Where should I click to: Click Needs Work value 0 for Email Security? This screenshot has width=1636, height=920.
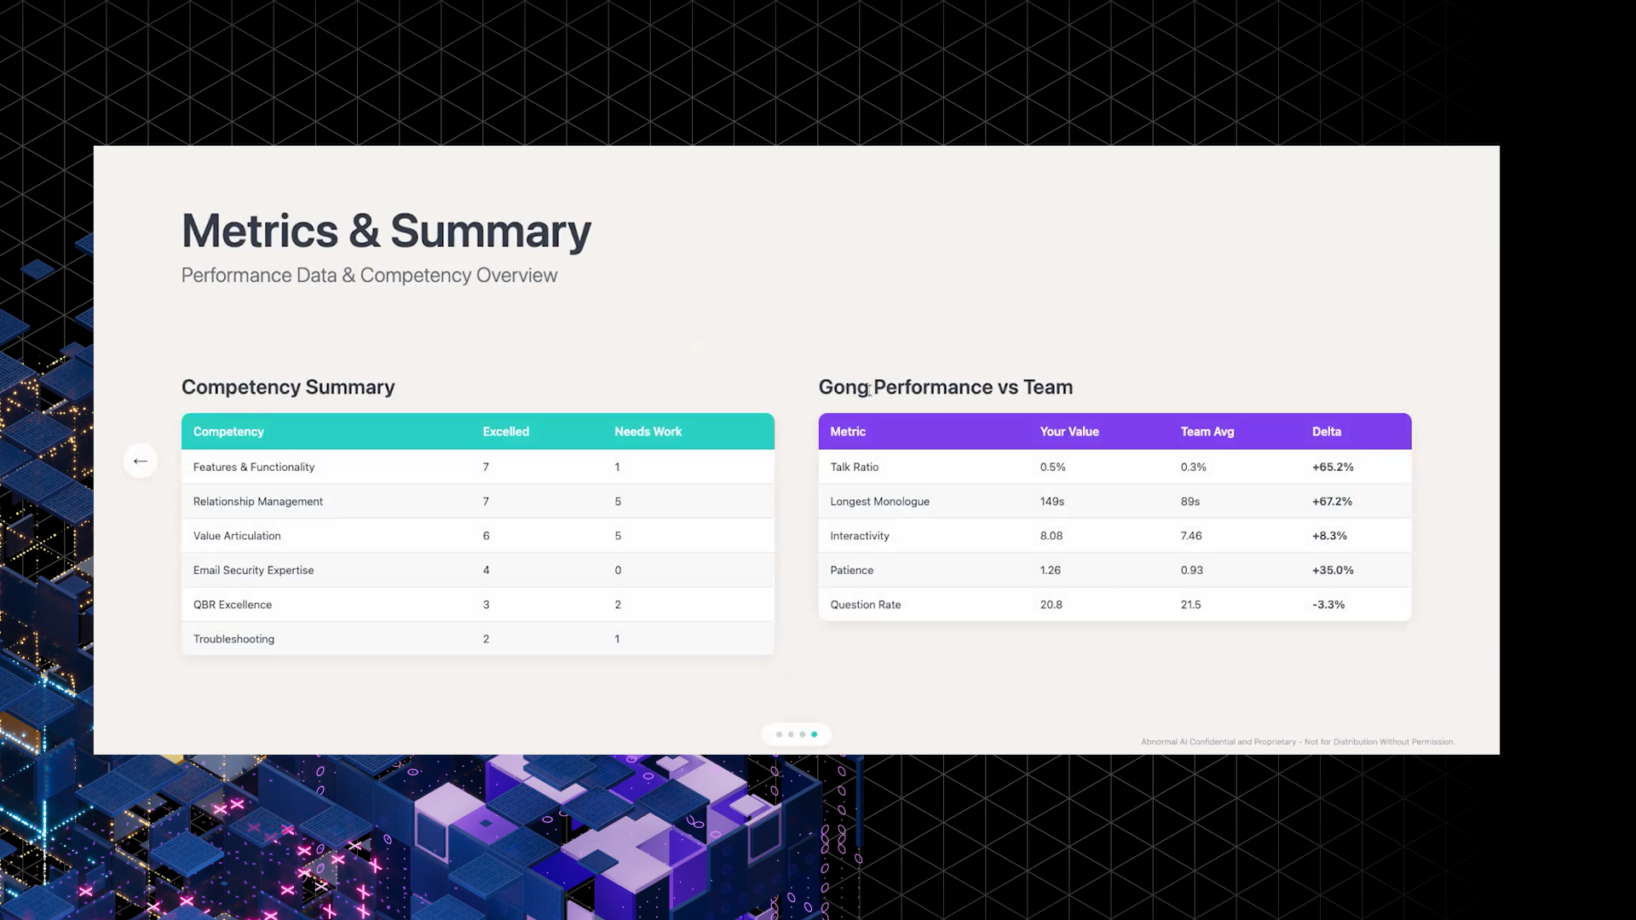(618, 570)
